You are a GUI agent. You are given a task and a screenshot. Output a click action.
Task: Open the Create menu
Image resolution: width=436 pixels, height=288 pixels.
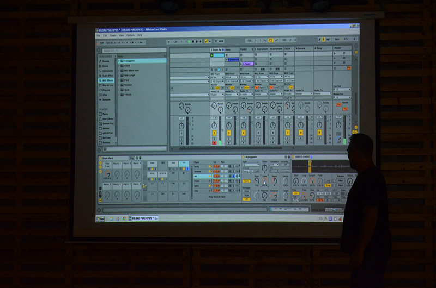pos(112,35)
